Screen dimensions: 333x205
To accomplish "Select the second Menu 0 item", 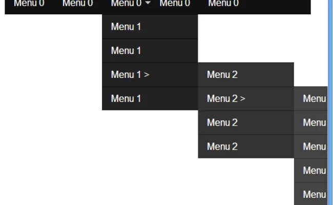I will click(78, 4).
